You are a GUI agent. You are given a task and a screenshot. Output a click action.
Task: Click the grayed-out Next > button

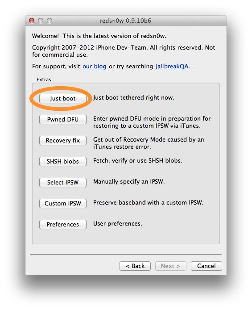point(171,266)
